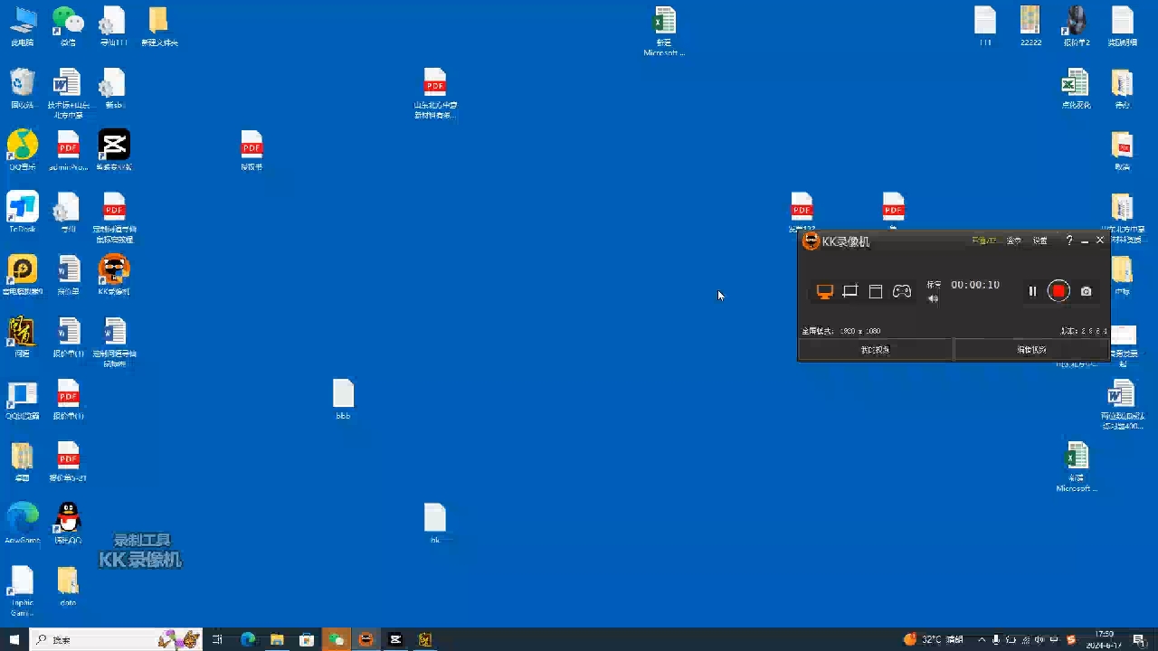Screen dimensions: 1158x651
Task: Click the Edit Video button
Action: click(x=1031, y=350)
